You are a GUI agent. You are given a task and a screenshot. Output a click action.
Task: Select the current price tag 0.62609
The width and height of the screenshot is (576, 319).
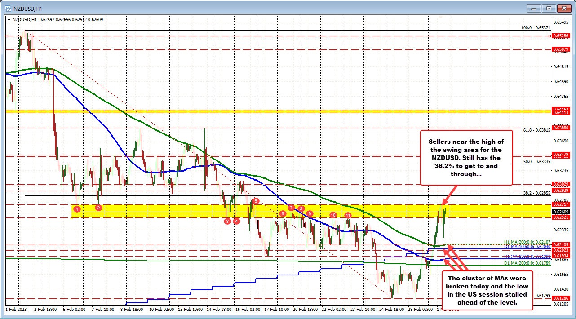561,213
